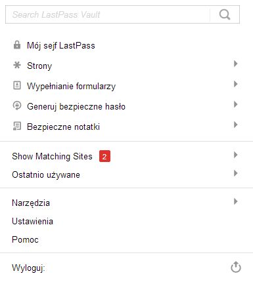The width and height of the screenshot is (253, 282).
Task: Click the secure notes icon
Action: point(17,126)
